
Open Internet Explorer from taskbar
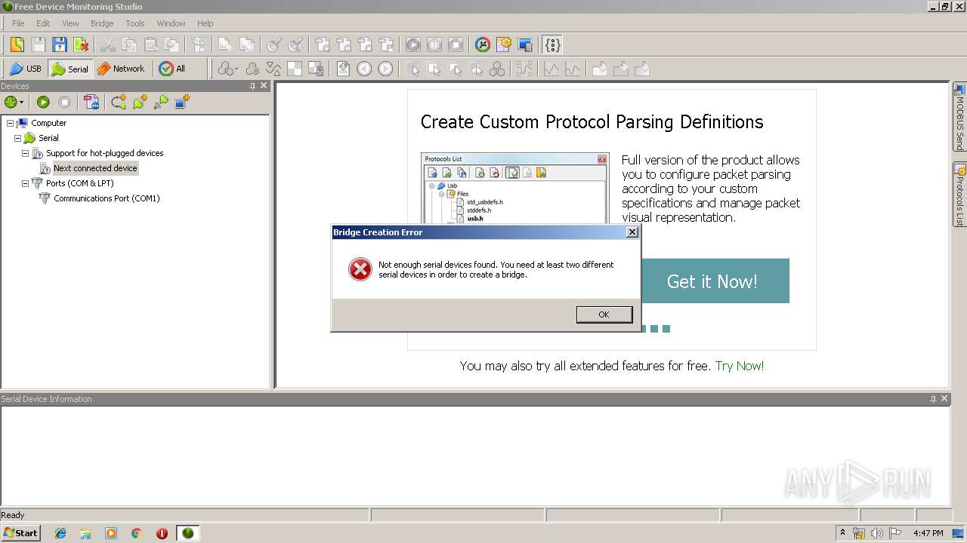tap(60, 533)
